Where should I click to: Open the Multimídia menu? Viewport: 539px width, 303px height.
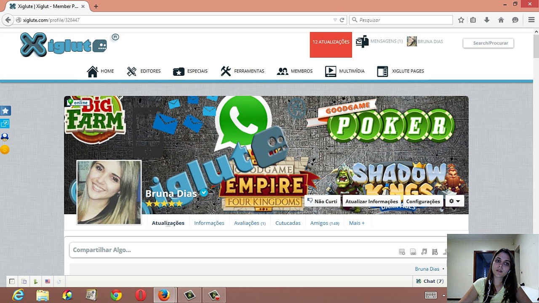345,71
